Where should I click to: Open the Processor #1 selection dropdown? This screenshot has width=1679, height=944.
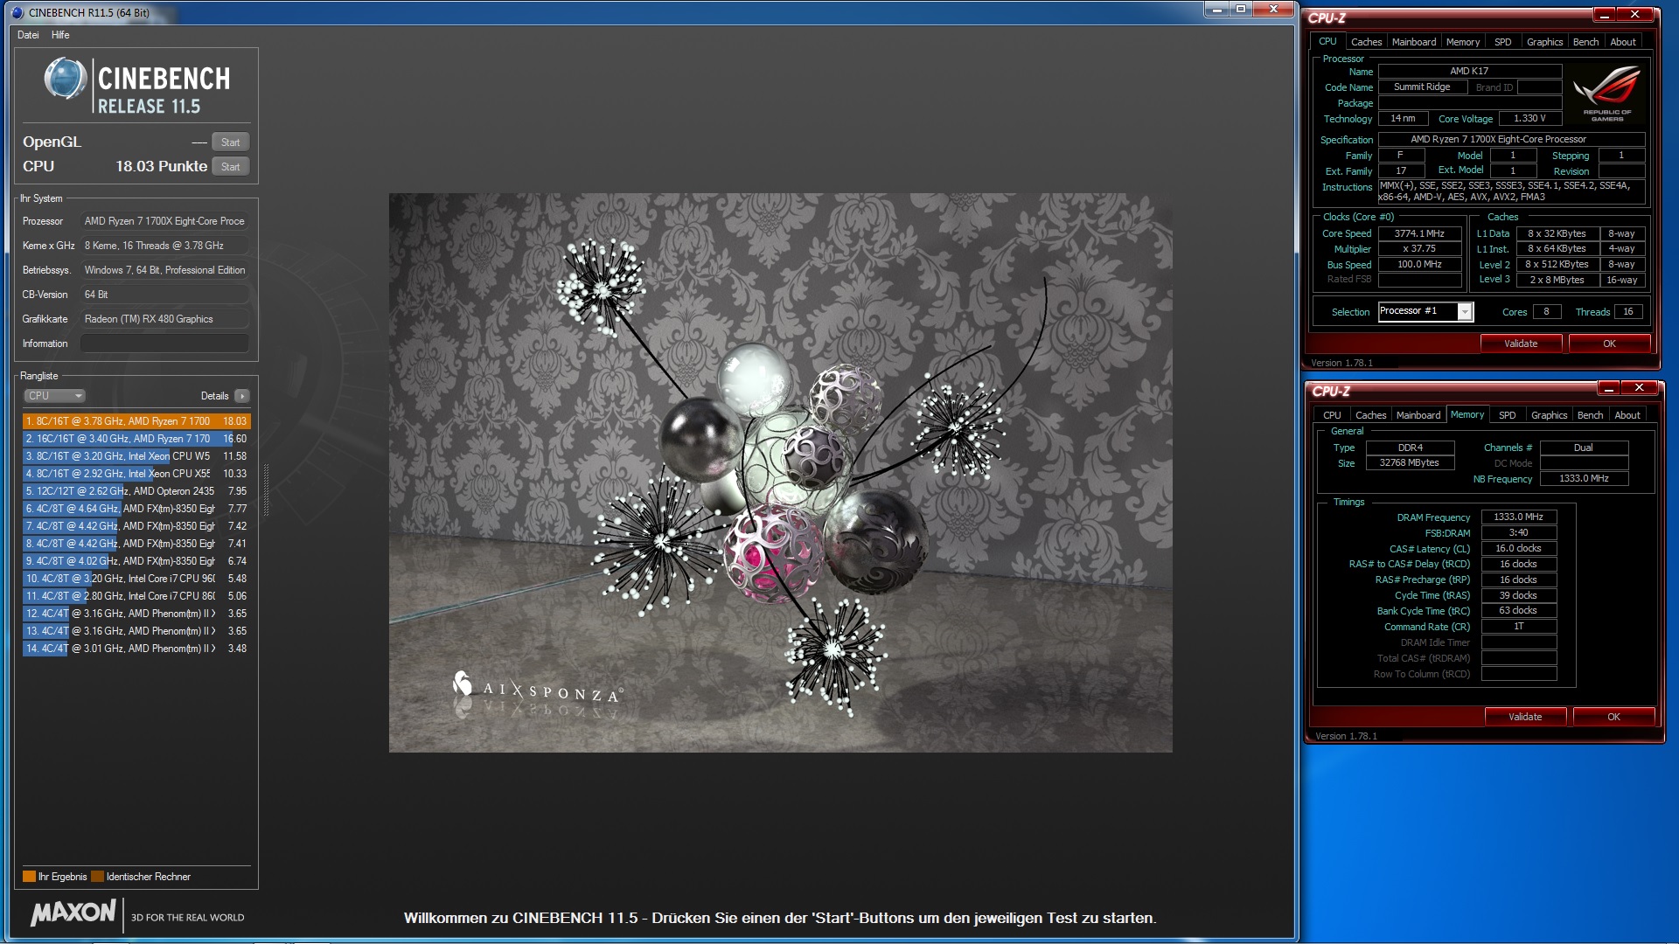[1426, 311]
